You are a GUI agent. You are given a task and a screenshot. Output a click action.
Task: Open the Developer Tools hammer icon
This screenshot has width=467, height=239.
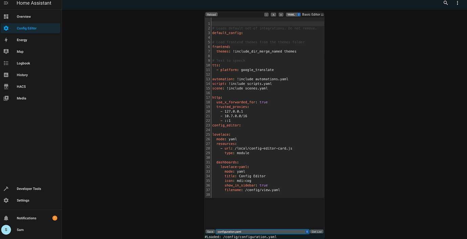click(x=6, y=189)
